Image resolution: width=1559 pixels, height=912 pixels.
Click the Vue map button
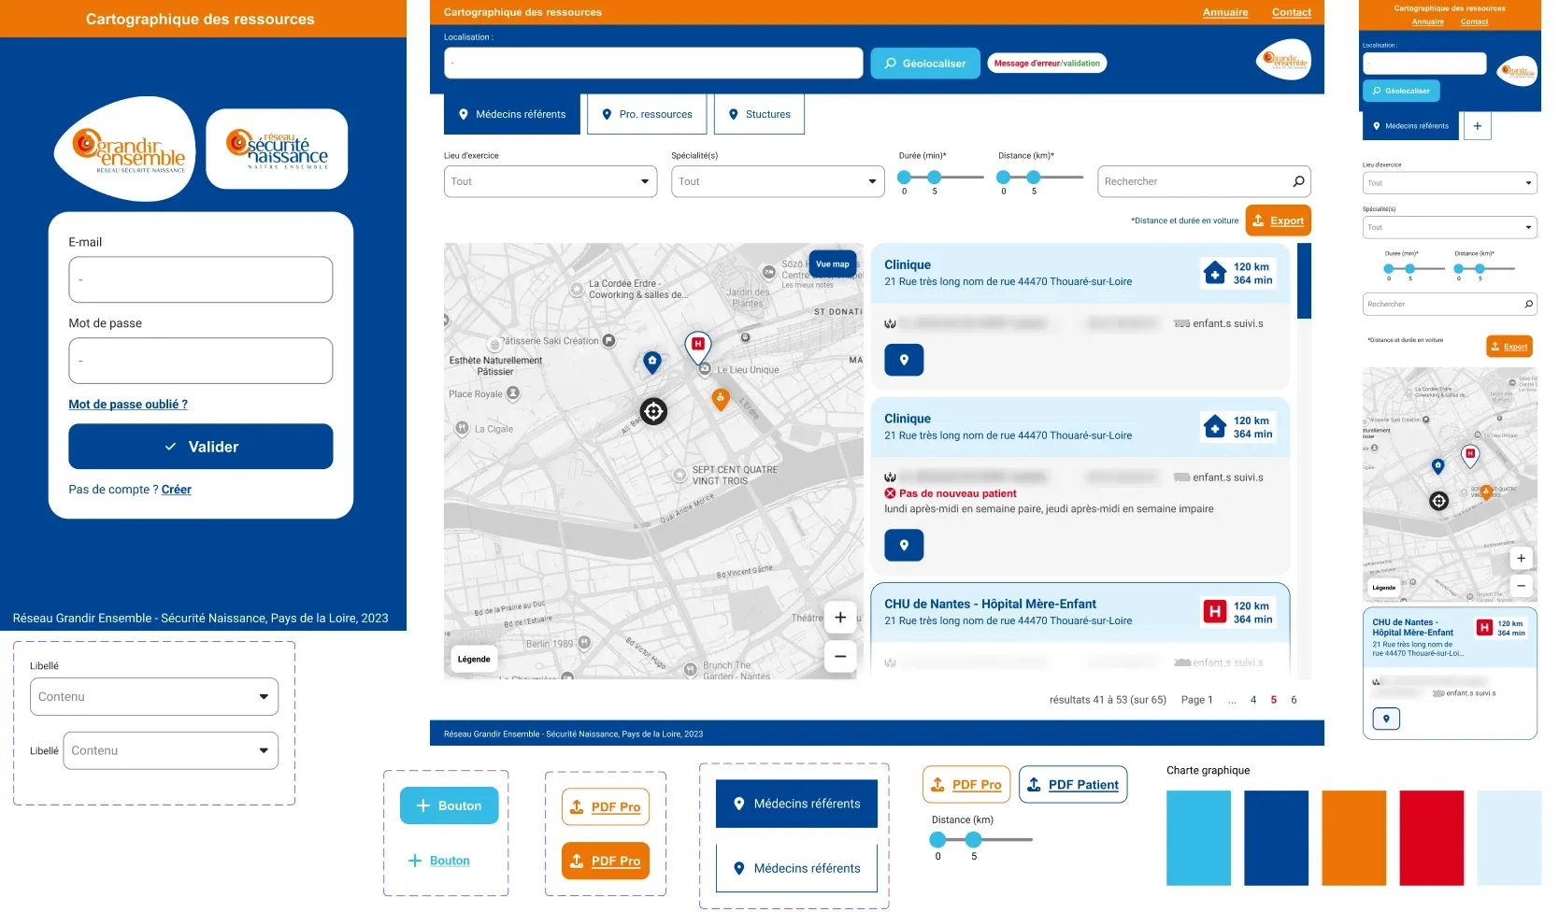pos(832,264)
